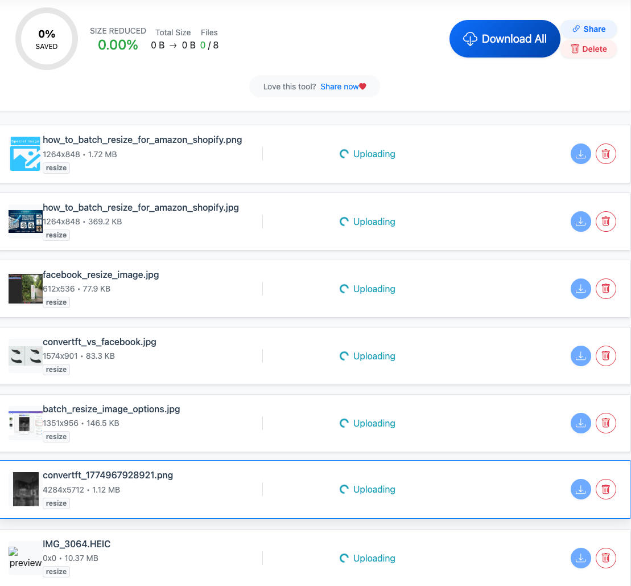Click the 4284x5712 • 1.12 MB details
631x586 pixels.
[81, 490]
